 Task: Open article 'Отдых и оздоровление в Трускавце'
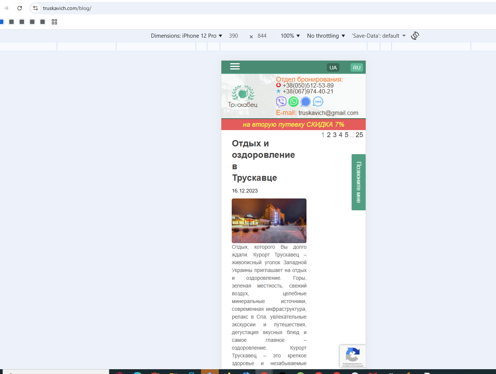click(x=264, y=160)
